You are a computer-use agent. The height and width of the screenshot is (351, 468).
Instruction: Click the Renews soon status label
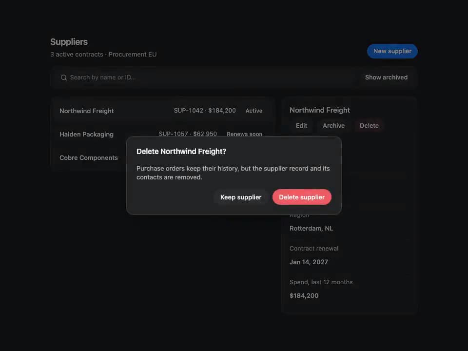pyautogui.click(x=244, y=134)
